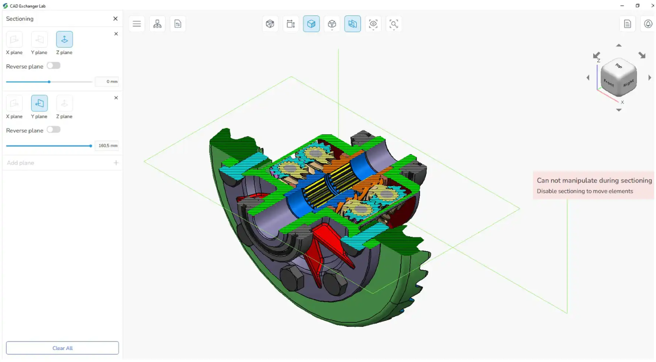Viewport: 656px width, 362px height.
Task: Rotate view up with view cube arrow
Action: pos(619,45)
